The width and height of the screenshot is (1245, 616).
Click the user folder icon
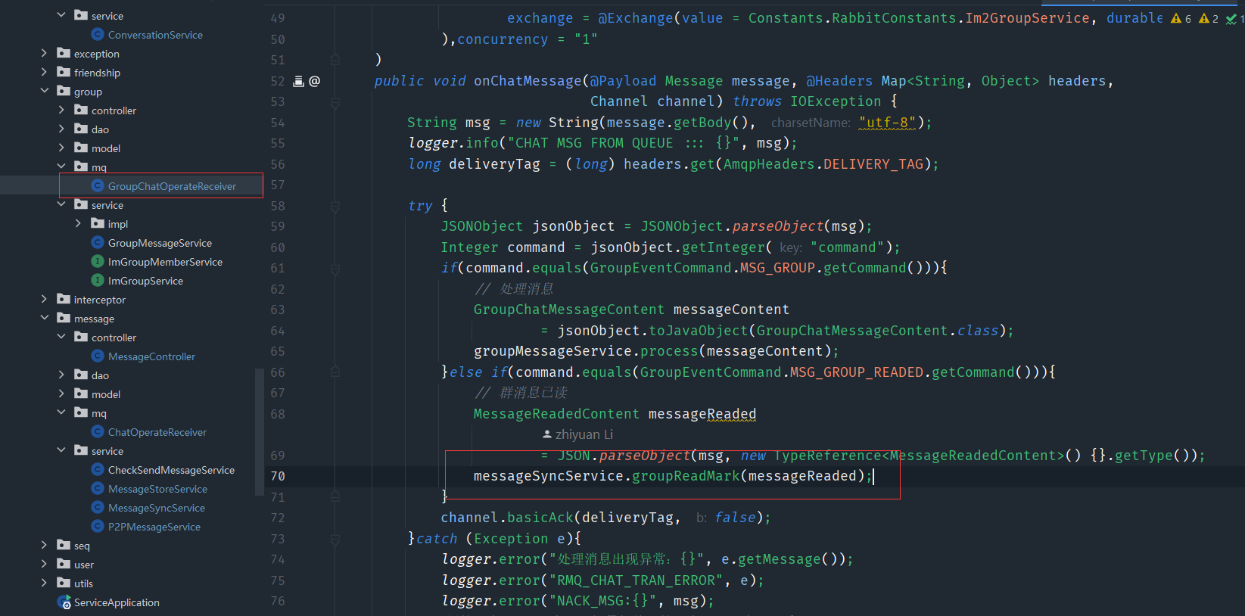point(64,564)
